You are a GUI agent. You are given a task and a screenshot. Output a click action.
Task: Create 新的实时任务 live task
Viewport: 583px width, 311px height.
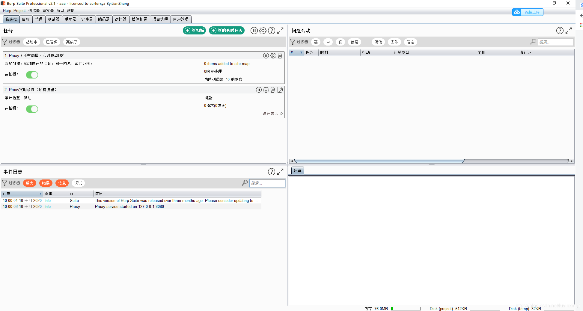coord(227,31)
